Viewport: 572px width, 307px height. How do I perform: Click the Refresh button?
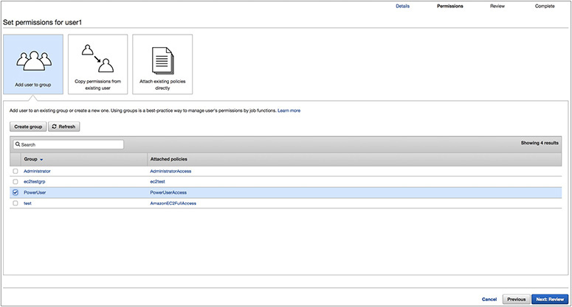click(x=63, y=127)
